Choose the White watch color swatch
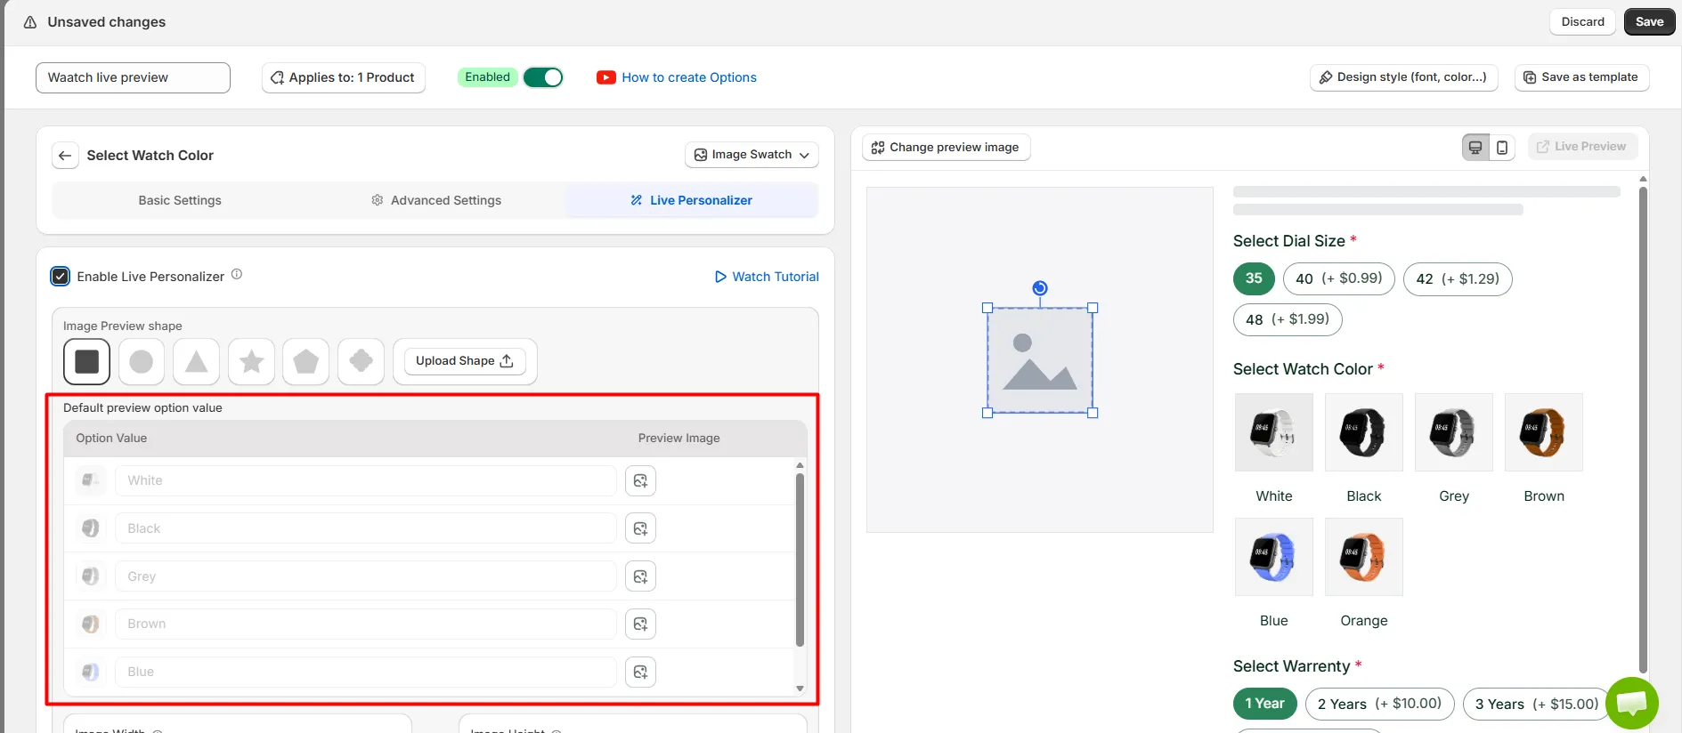The width and height of the screenshot is (1682, 733). coord(1273,432)
